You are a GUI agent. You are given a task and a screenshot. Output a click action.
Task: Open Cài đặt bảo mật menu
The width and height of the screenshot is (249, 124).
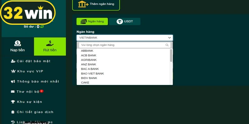click(31, 61)
